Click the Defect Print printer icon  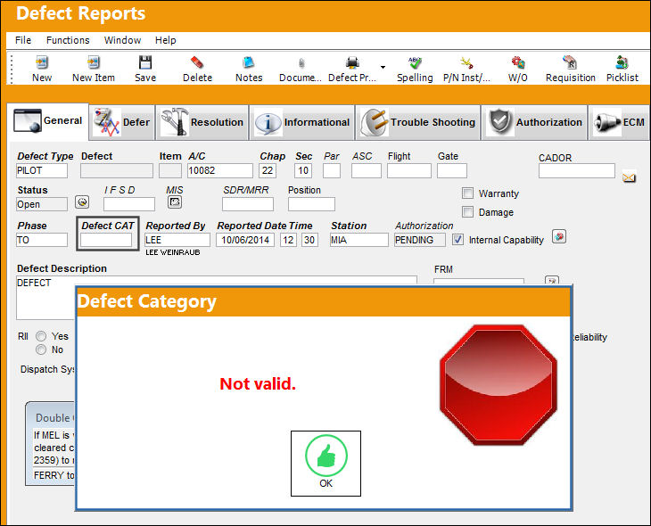pyautogui.click(x=352, y=62)
